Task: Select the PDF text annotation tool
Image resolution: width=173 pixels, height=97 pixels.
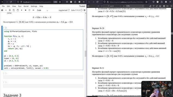Action: coord(154,6)
